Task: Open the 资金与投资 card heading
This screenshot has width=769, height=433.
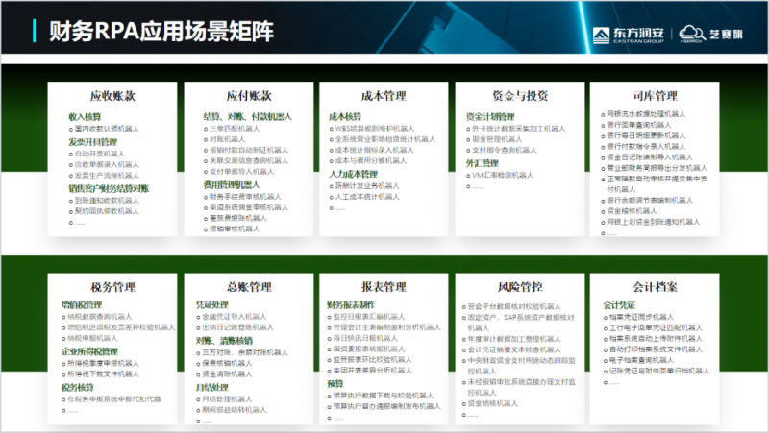Action: point(519,96)
